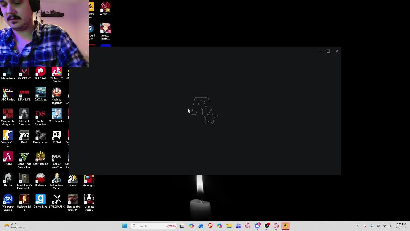Select the Counter-Strike 2 shortcut
The image size is (410, 231).
coord(8,139)
